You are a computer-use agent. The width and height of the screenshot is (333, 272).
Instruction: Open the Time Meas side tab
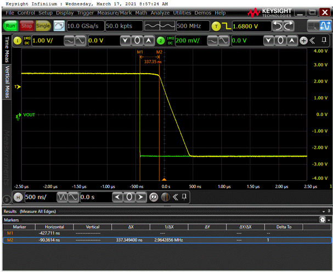coord(7,49)
